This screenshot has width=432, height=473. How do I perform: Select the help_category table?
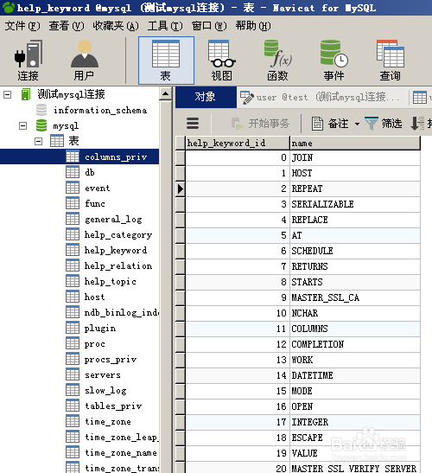pyautogui.click(x=118, y=234)
